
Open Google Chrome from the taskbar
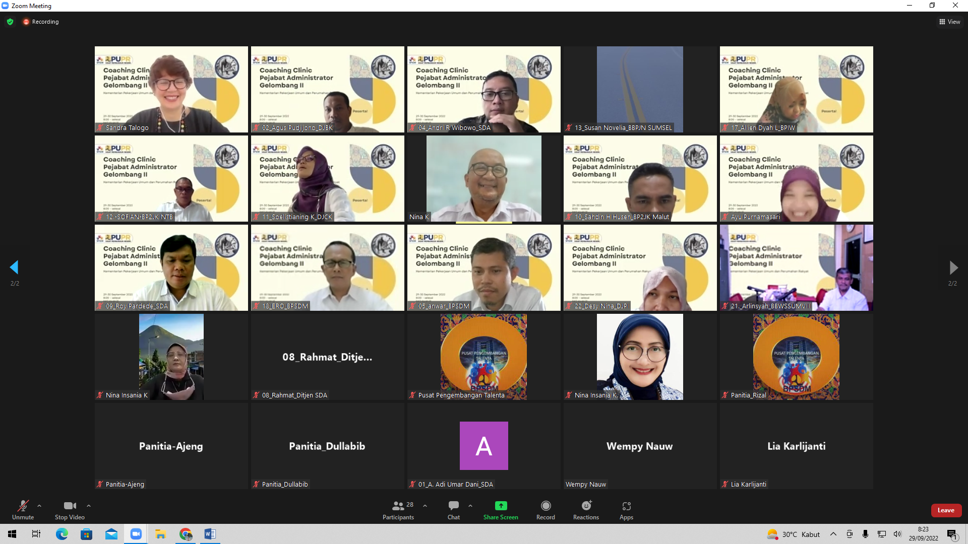pos(186,534)
